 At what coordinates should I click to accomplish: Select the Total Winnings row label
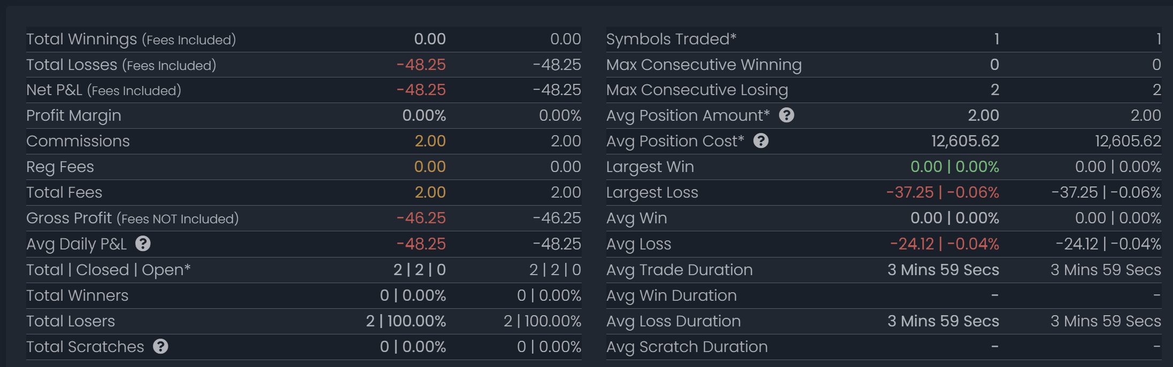(131, 40)
